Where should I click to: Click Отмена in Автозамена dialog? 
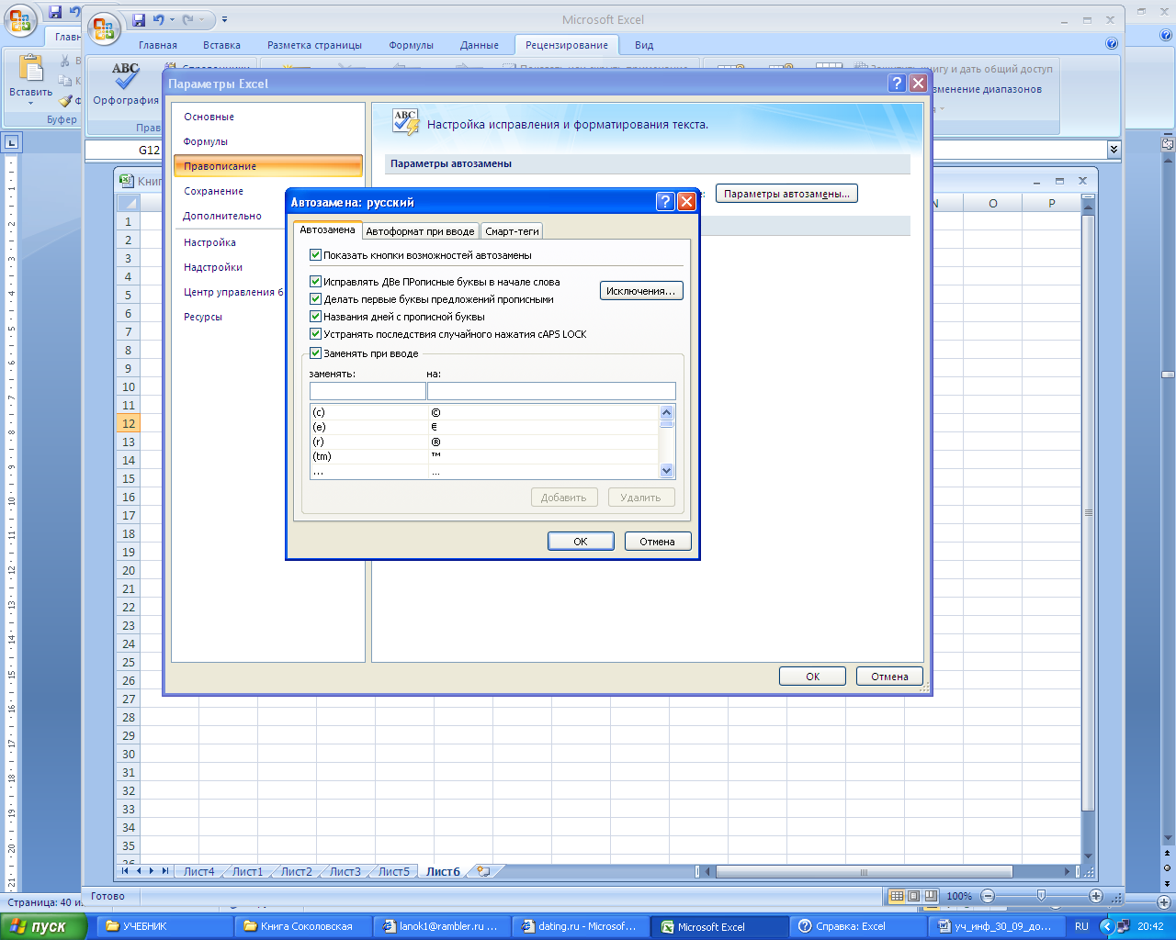[x=658, y=542]
